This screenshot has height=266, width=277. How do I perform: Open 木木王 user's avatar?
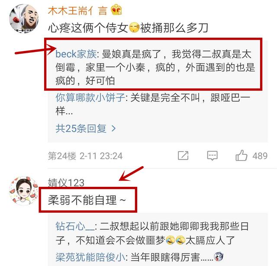24,19
